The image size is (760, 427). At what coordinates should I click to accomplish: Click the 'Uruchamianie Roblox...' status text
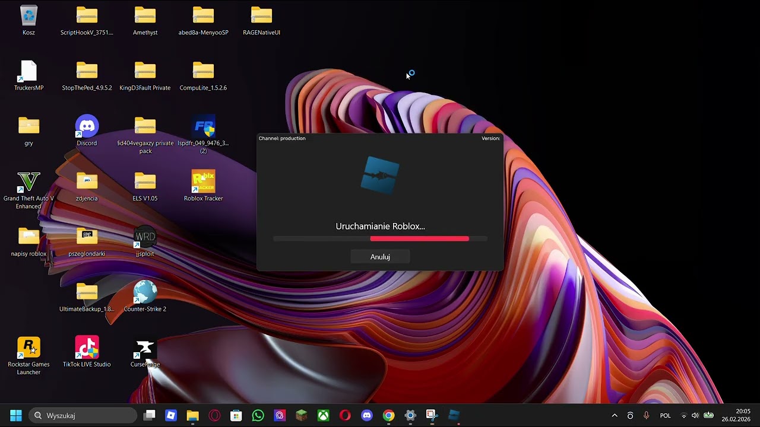[x=380, y=226]
